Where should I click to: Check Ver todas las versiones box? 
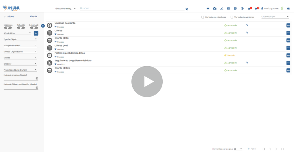[232, 17]
